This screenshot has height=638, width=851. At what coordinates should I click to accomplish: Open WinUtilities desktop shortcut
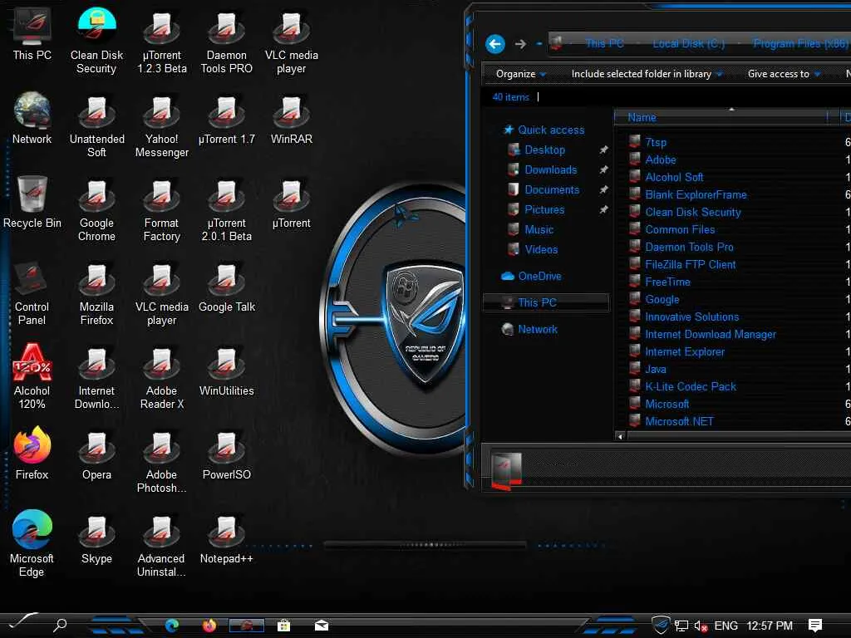pyautogui.click(x=226, y=371)
